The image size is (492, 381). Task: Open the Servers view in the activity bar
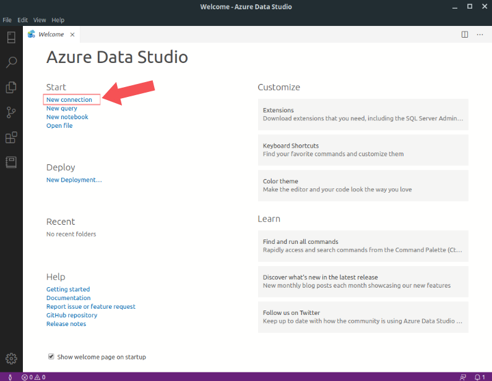click(11, 38)
